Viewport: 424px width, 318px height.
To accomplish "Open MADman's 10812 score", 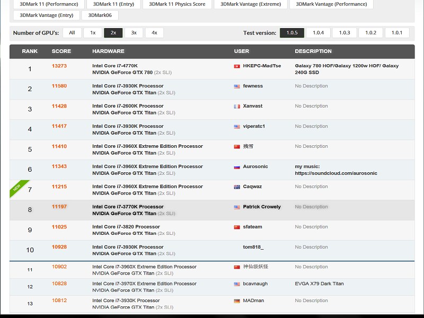I will [59, 301].
